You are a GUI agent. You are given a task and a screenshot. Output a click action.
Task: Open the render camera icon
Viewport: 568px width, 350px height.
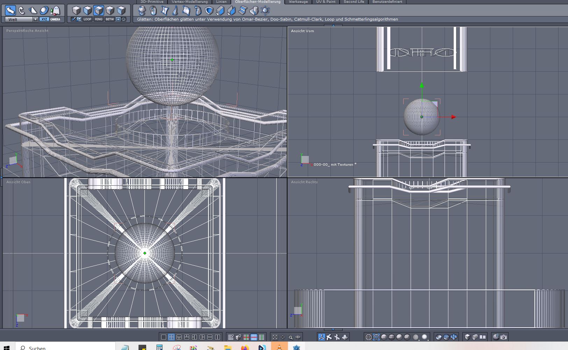(503, 337)
